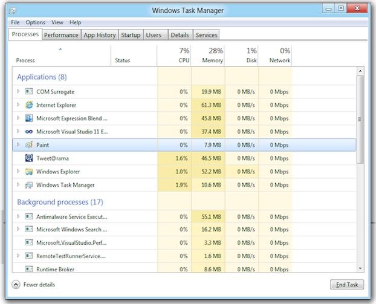This screenshot has width=376, height=304.
Task: Select Microsoft.VisualStudio.Perf process name
Action: (71, 242)
